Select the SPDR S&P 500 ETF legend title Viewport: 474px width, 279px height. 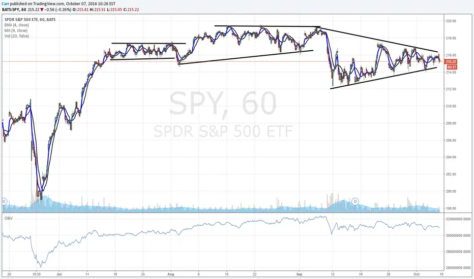[30, 20]
